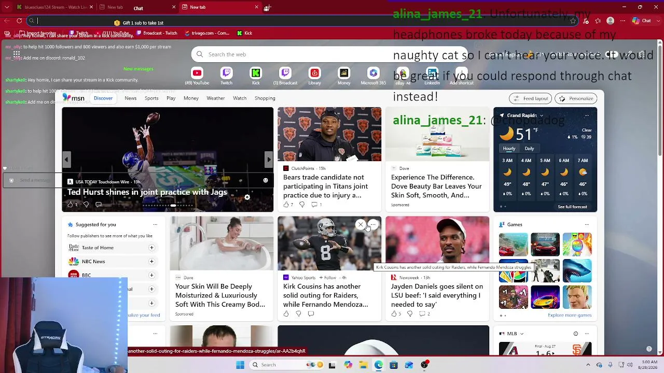
Task: Switch to the News tab in msn
Action: 130,98
